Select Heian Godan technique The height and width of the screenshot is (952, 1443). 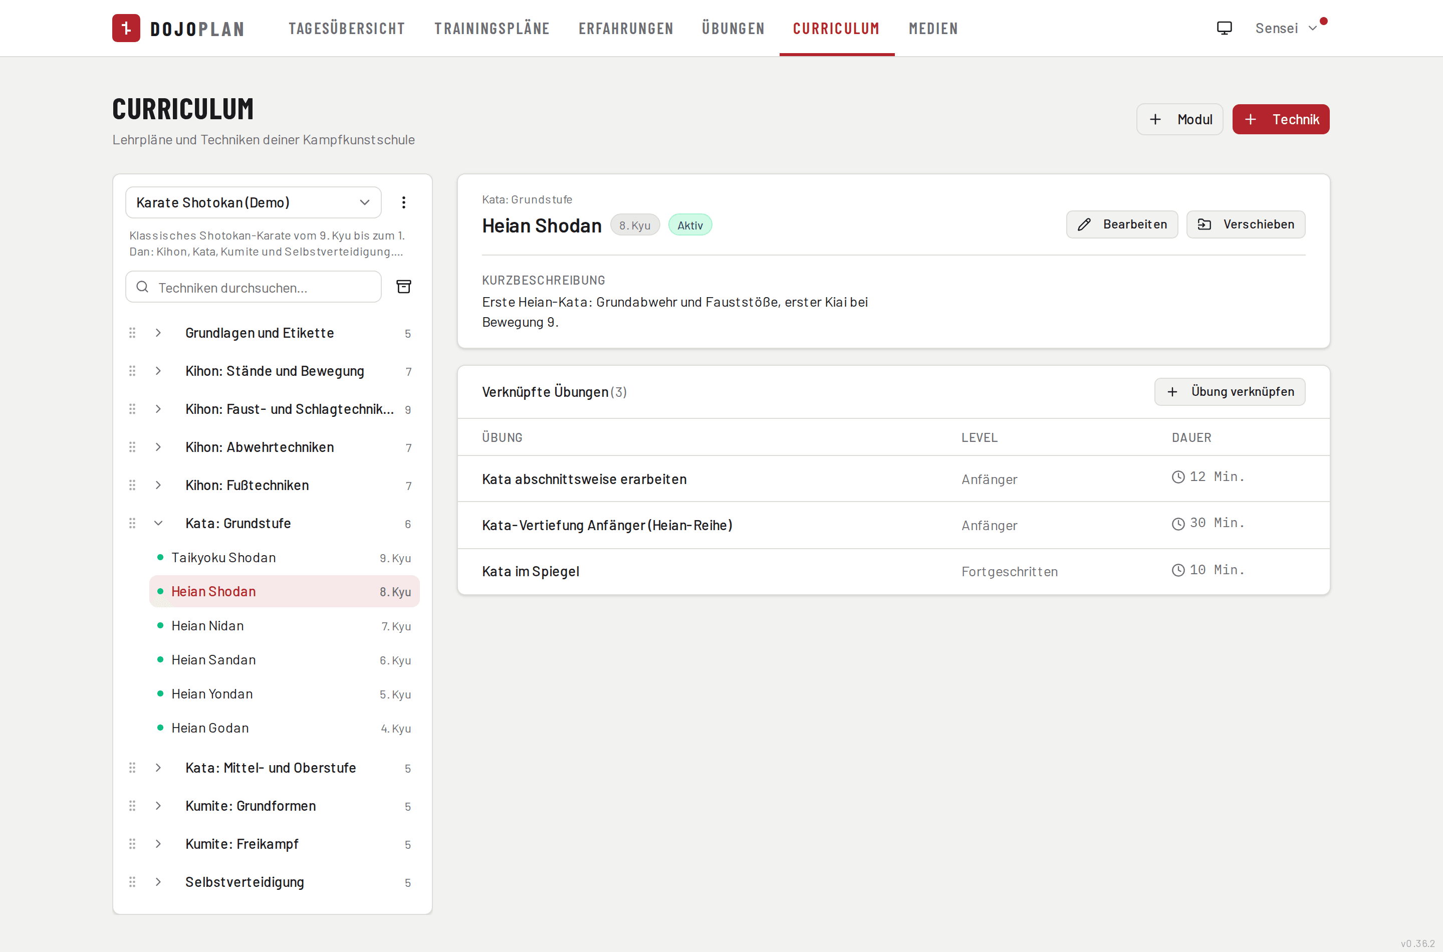click(284, 728)
